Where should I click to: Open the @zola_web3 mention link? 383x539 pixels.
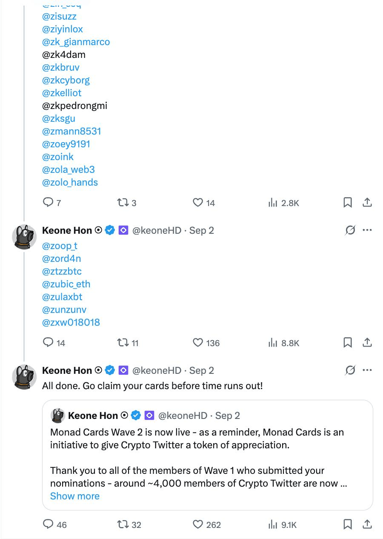pos(69,169)
